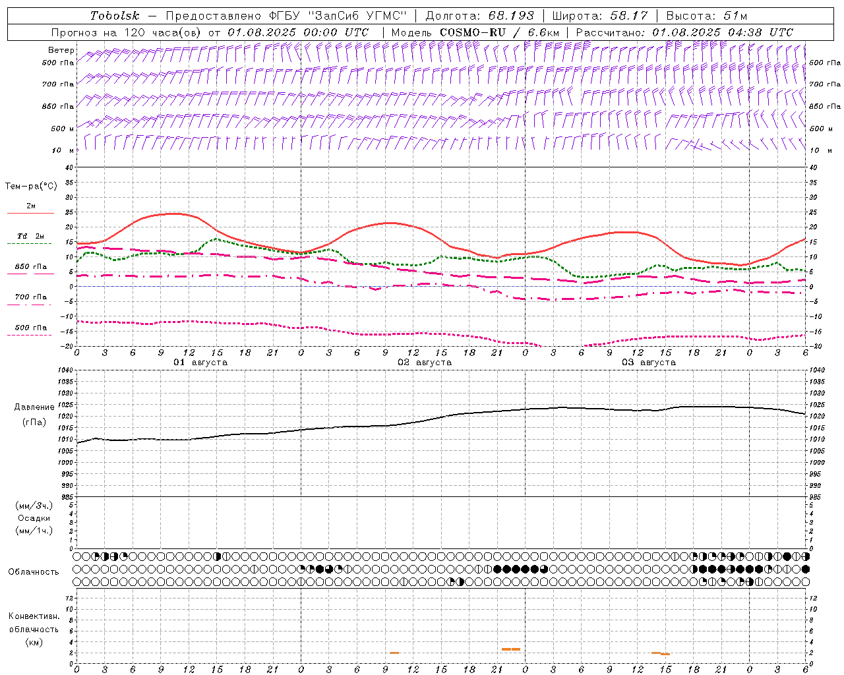Click the "(мм/1ч.)" precipitation unit label
This screenshot has width=844, height=675.
point(34,531)
